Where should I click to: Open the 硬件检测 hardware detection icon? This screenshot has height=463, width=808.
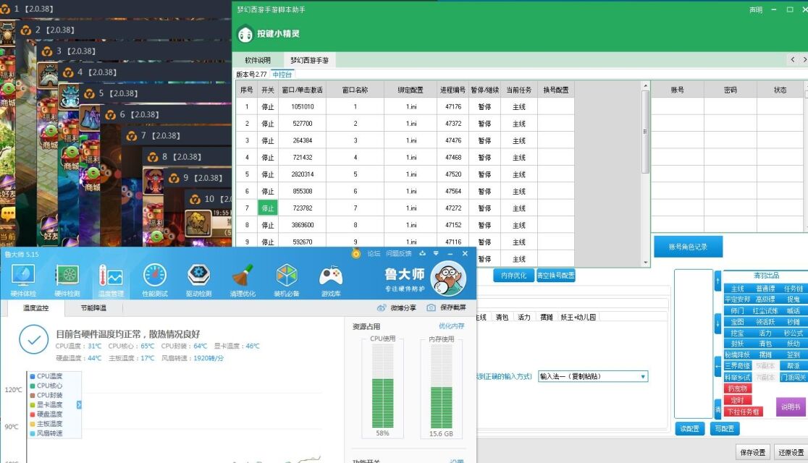pos(67,281)
